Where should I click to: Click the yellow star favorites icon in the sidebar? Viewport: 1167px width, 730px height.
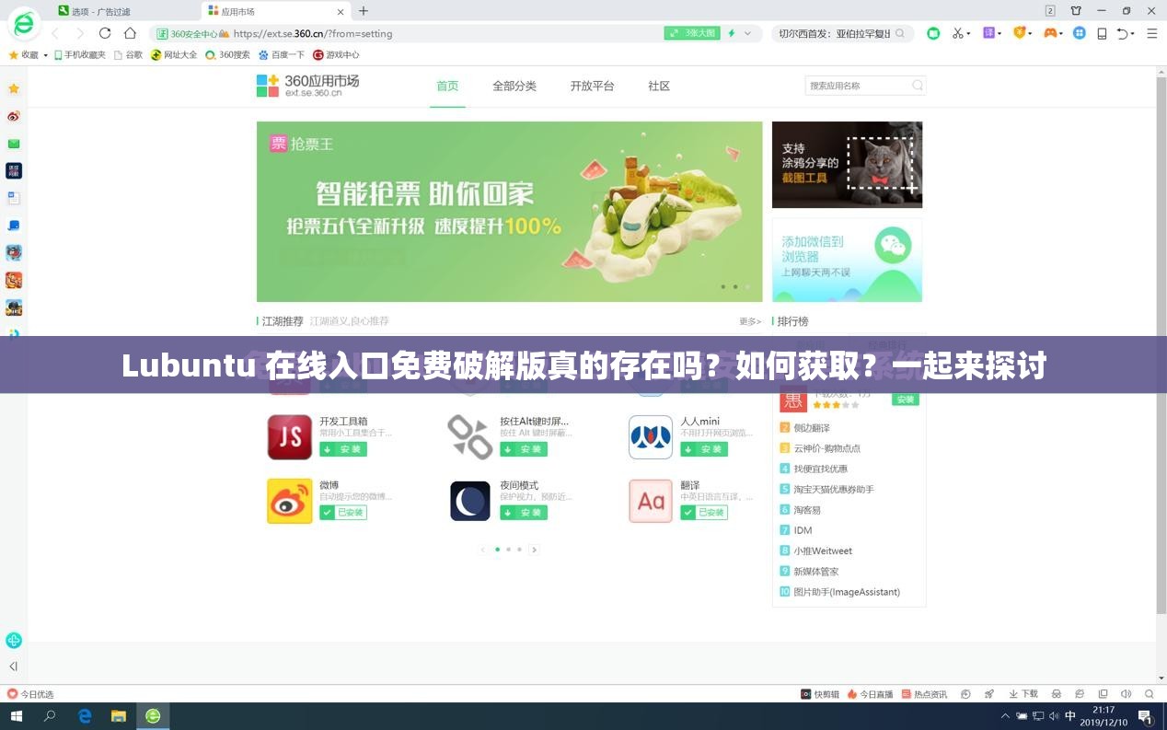point(13,87)
